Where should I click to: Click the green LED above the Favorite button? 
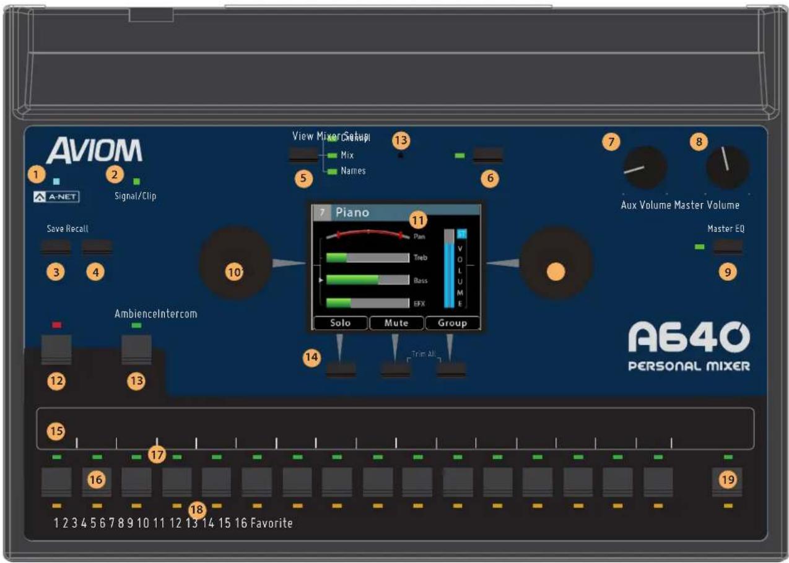coord(728,457)
